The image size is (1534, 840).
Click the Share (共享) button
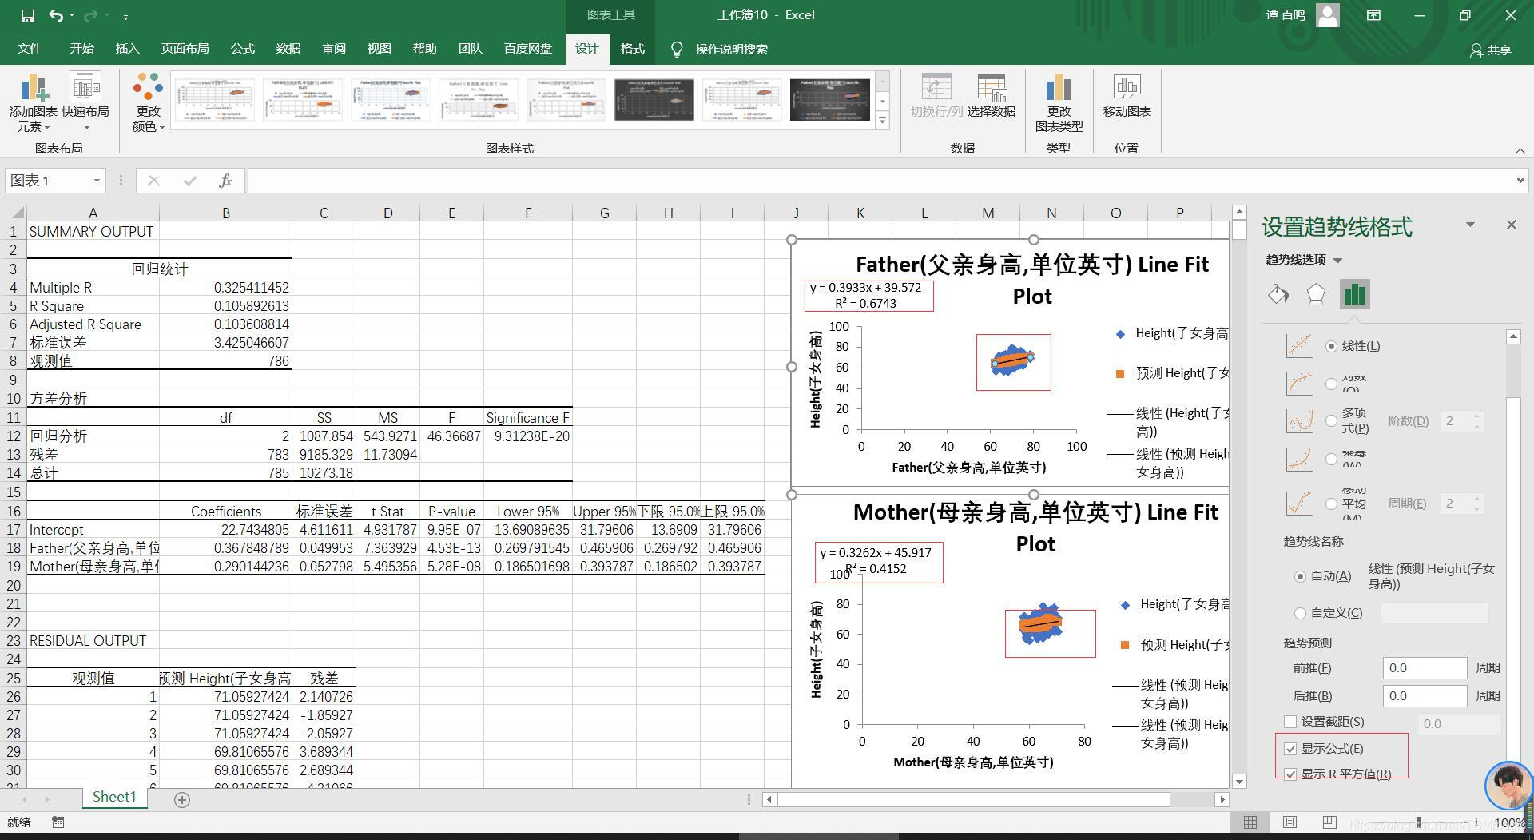1491,50
